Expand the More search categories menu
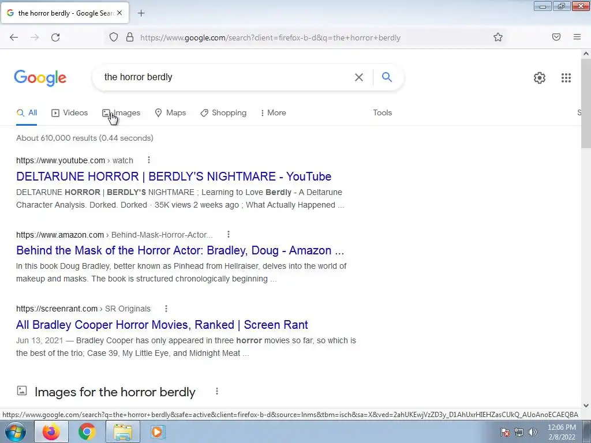This screenshot has height=443, width=591. [273, 112]
